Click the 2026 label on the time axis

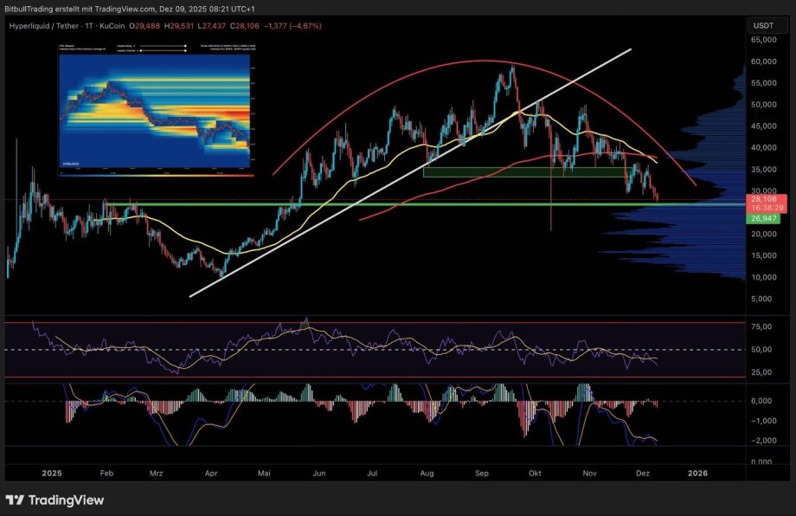coord(696,474)
